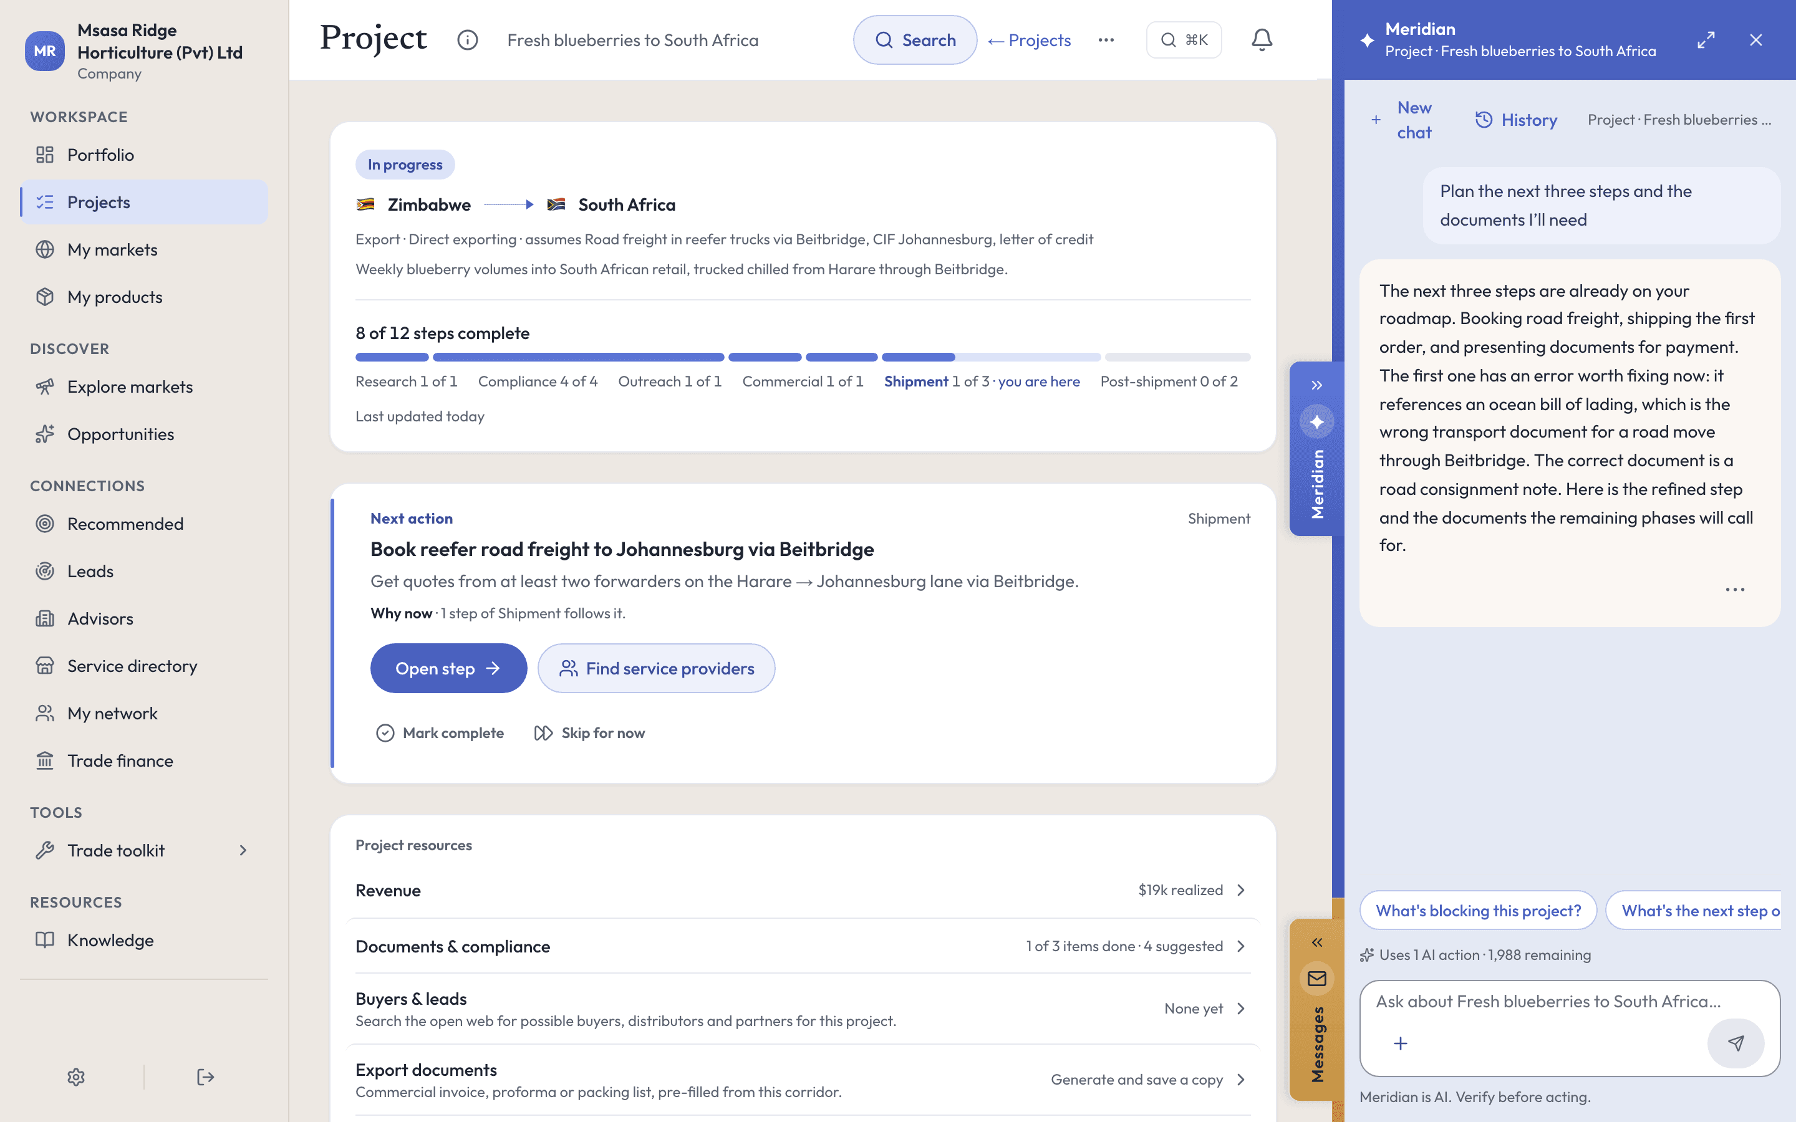Expand Meridian panel to fullscreen
The height and width of the screenshot is (1122, 1796).
1706,40
